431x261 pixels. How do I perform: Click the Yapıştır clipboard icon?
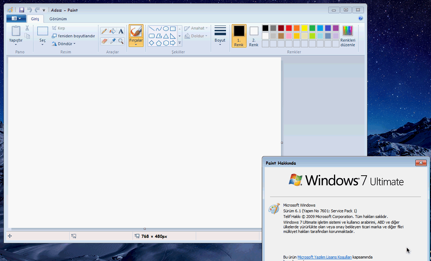16,31
